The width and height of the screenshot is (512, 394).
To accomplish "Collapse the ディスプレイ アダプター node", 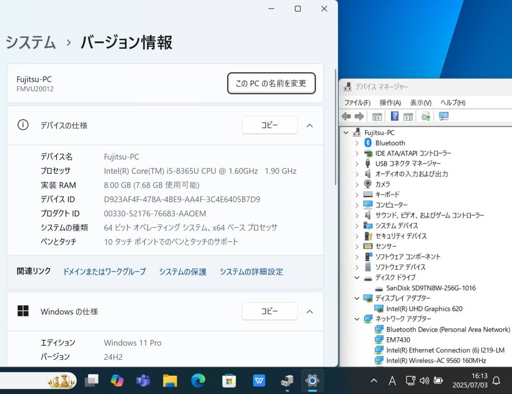I will (357, 298).
